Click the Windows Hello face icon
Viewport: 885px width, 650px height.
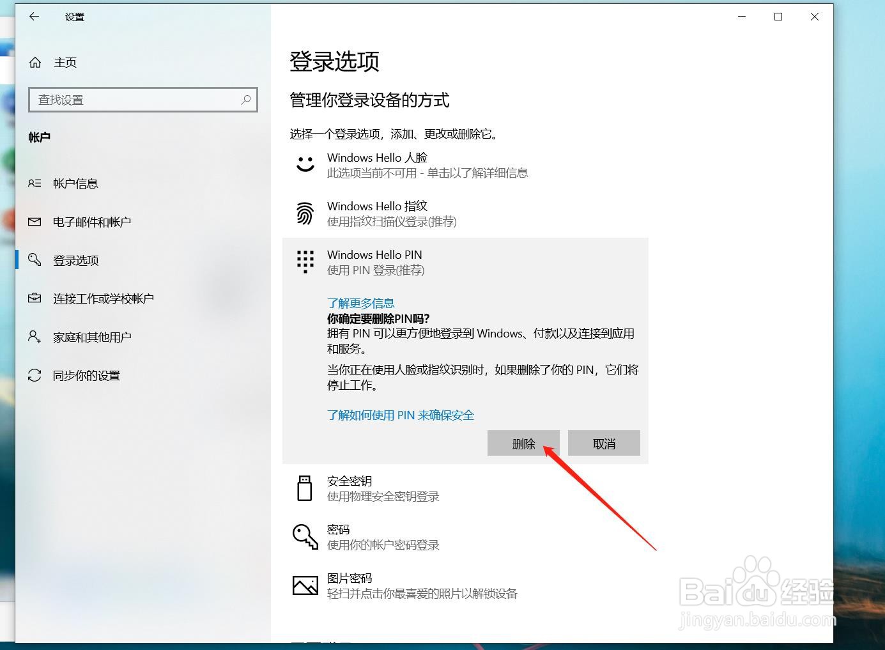305,164
